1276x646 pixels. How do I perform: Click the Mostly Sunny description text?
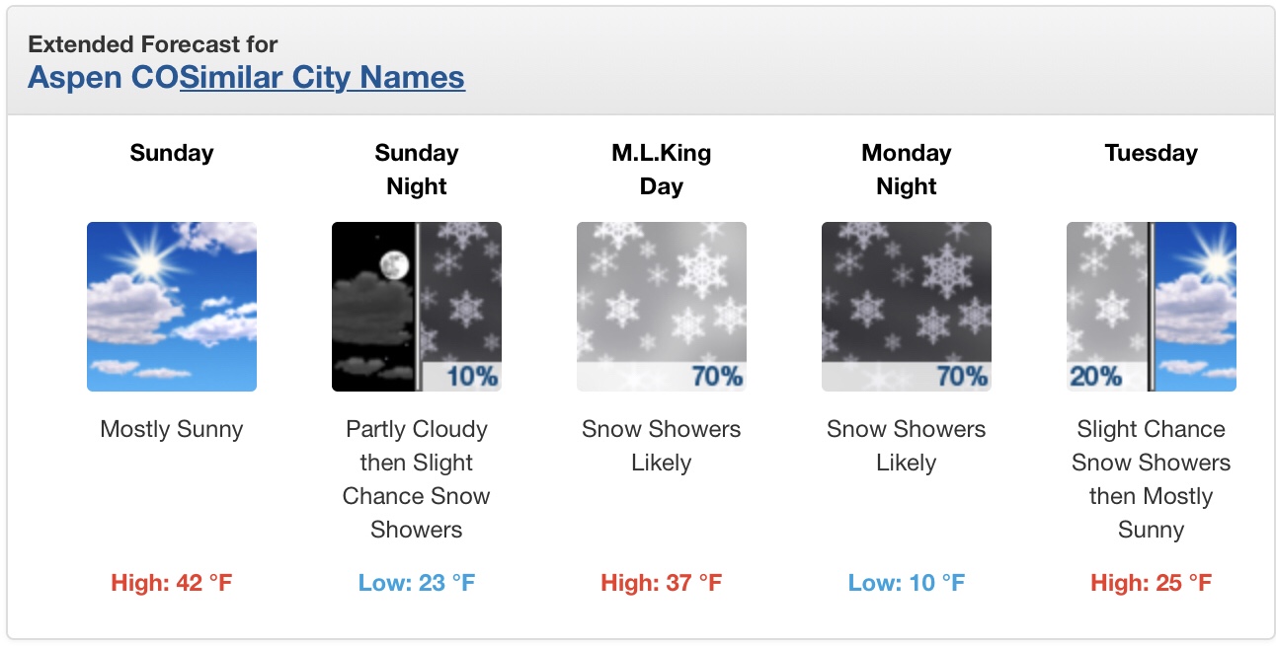point(172,430)
